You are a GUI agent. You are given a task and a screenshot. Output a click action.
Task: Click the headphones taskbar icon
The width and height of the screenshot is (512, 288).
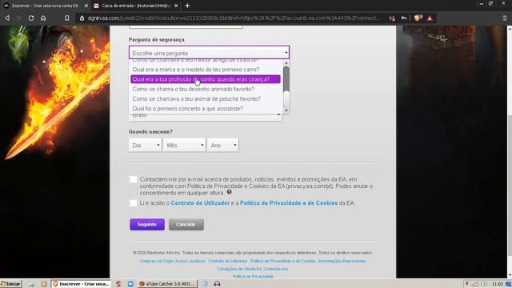pos(217,284)
